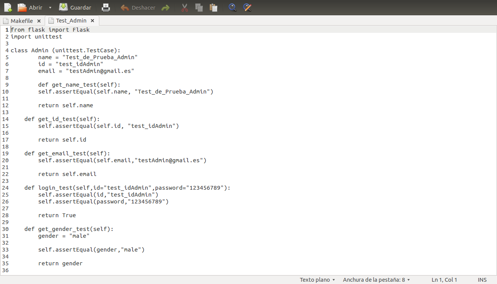Open the search magnifier icon
The height and width of the screenshot is (284, 497).
232,7
